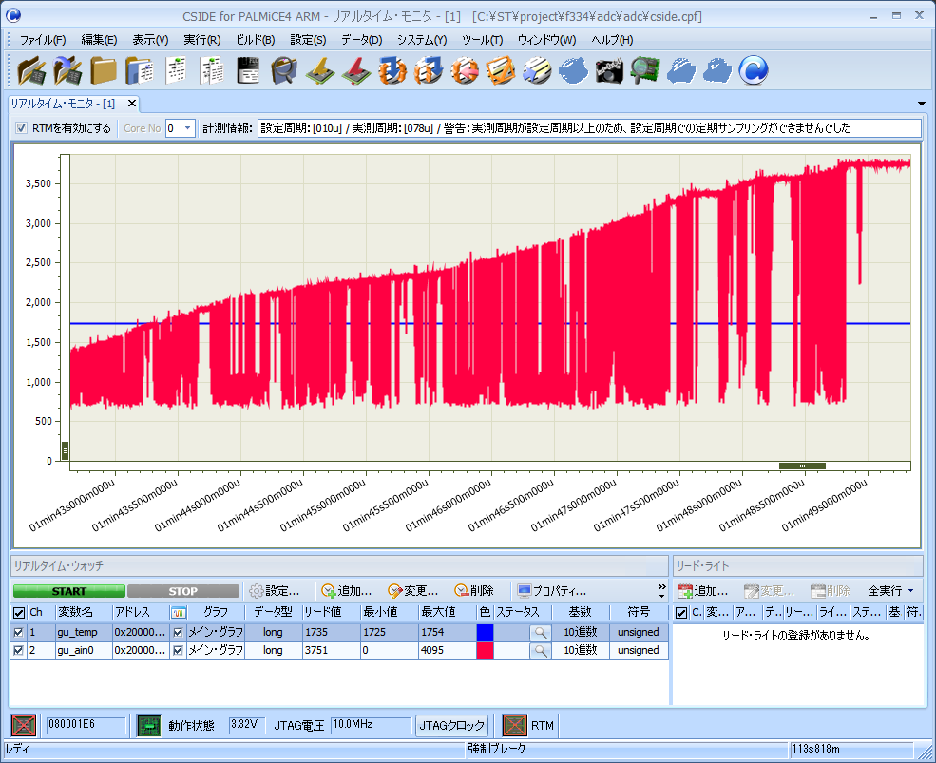
Task: Open the 設定(S) menu
Action: tap(308, 40)
